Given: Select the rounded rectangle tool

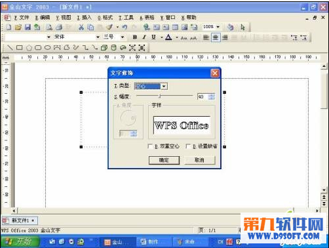Looking at the screenshot, I should click(38, 47).
